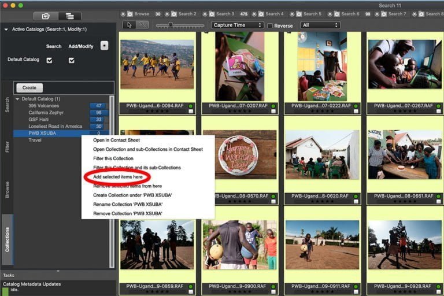Open the Capture Time sort dropdown
The image size is (444, 296).
(237, 25)
